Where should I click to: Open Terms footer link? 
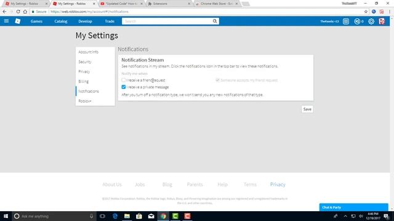tap(250, 184)
